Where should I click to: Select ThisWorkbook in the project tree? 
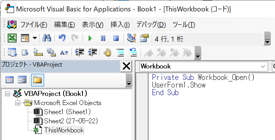pyautogui.click(x=64, y=130)
